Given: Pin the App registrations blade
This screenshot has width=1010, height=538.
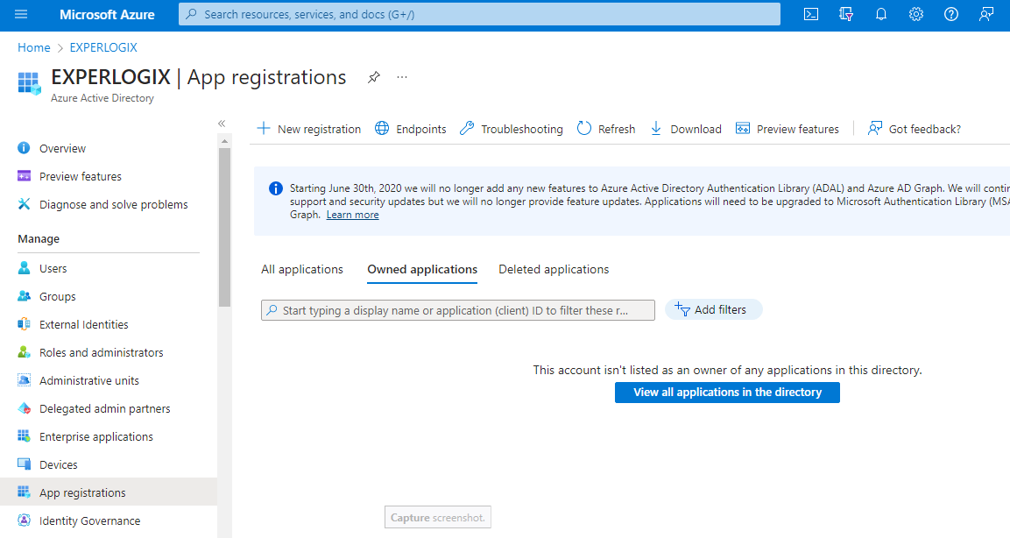Looking at the screenshot, I should [x=373, y=77].
